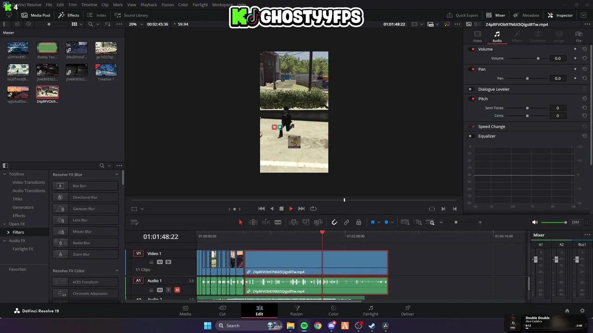Open the Metadata panel button

[x=526, y=15]
